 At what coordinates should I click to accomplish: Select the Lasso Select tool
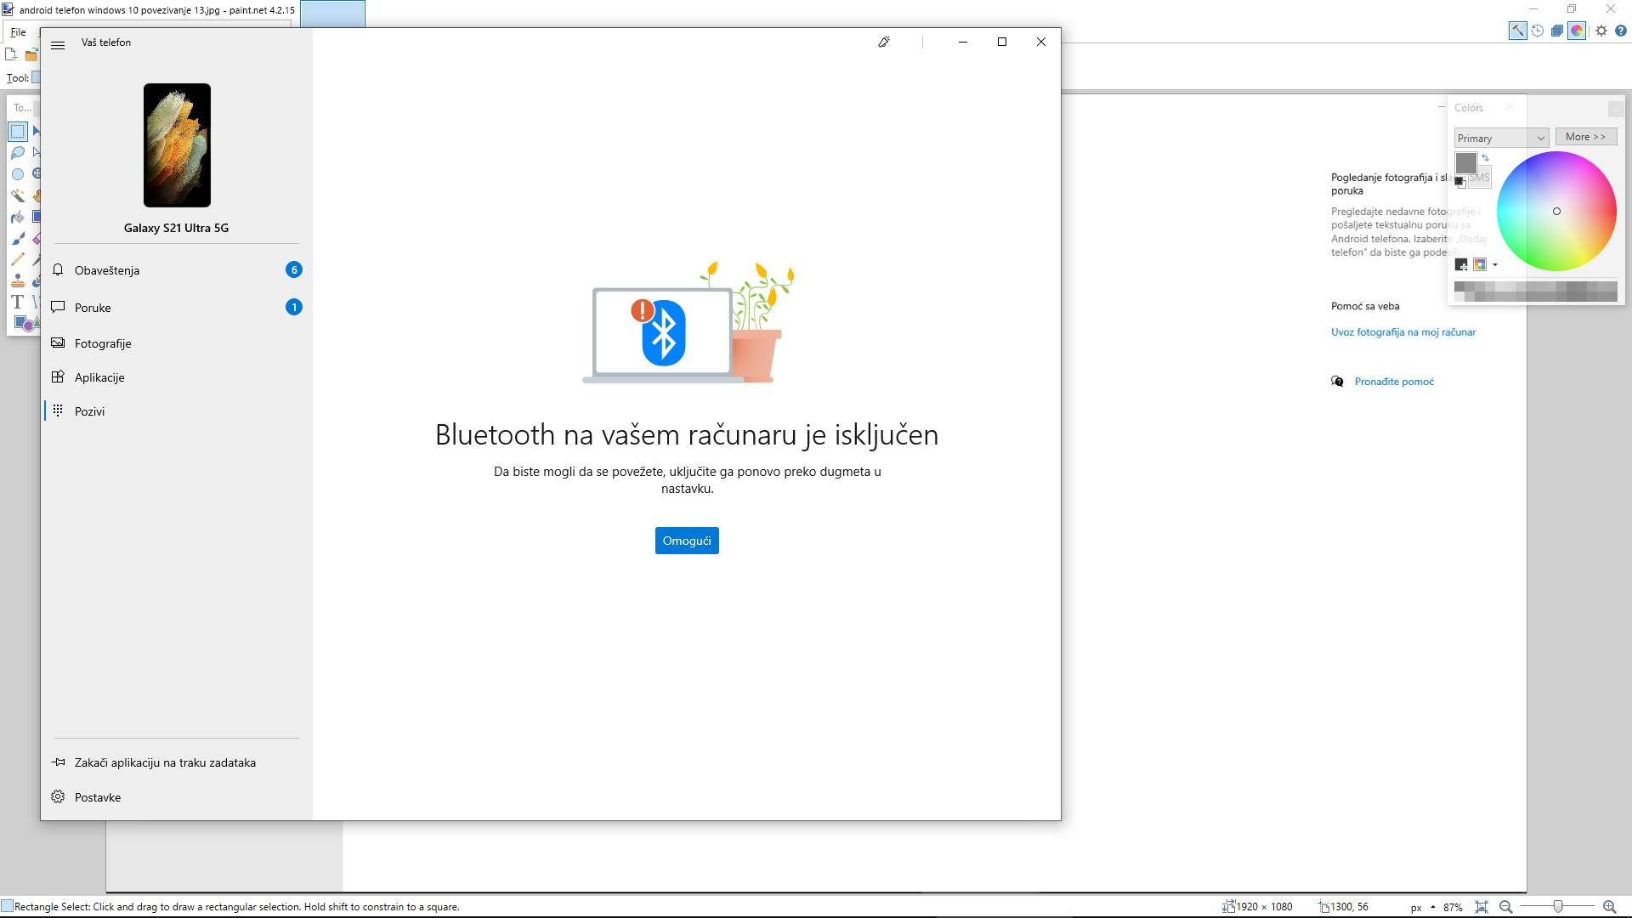point(17,152)
